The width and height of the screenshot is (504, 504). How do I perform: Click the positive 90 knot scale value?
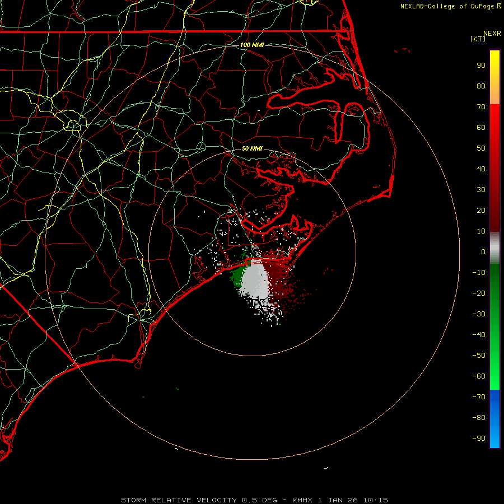click(x=481, y=66)
